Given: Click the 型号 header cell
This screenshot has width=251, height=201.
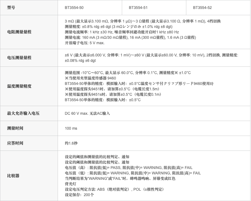Looking at the screenshot, I should point(29,8).
